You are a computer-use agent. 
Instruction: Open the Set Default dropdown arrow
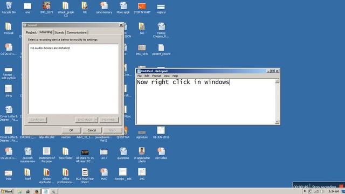coord(96,120)
